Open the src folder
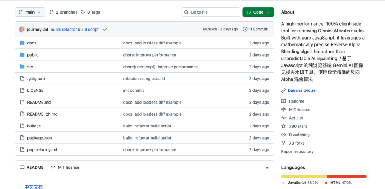385x189 pixels. tap(30, 67)
